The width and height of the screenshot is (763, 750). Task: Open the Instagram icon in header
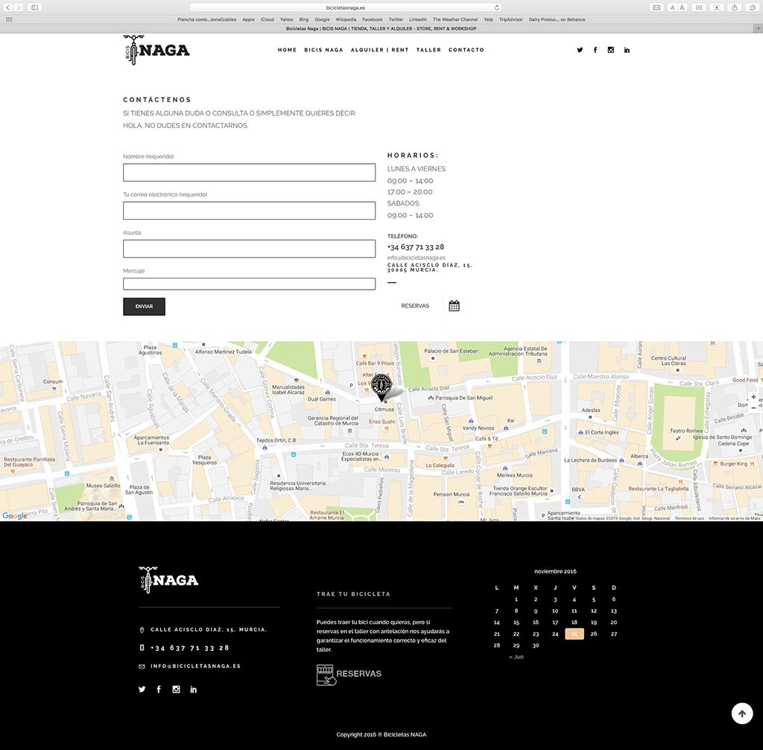611,50
